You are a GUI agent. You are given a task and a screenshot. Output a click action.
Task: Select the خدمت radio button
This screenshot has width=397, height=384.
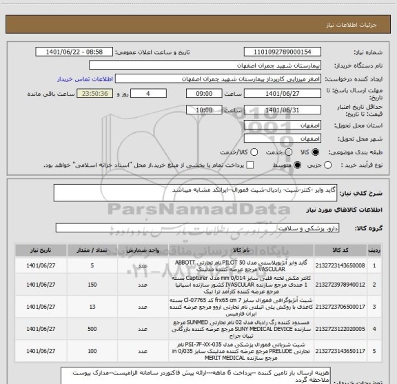pyautogui.click(x=288, y=152)
